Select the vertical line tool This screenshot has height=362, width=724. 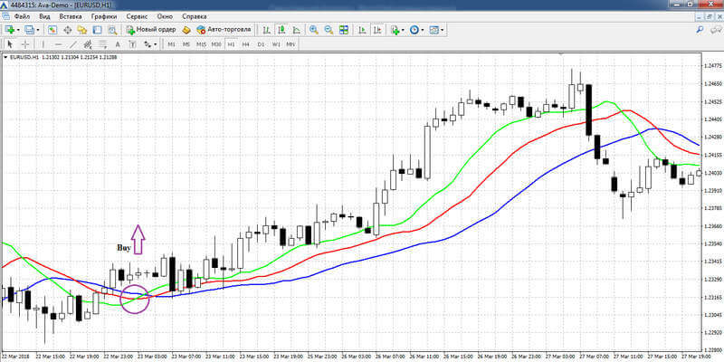[43, 44]
